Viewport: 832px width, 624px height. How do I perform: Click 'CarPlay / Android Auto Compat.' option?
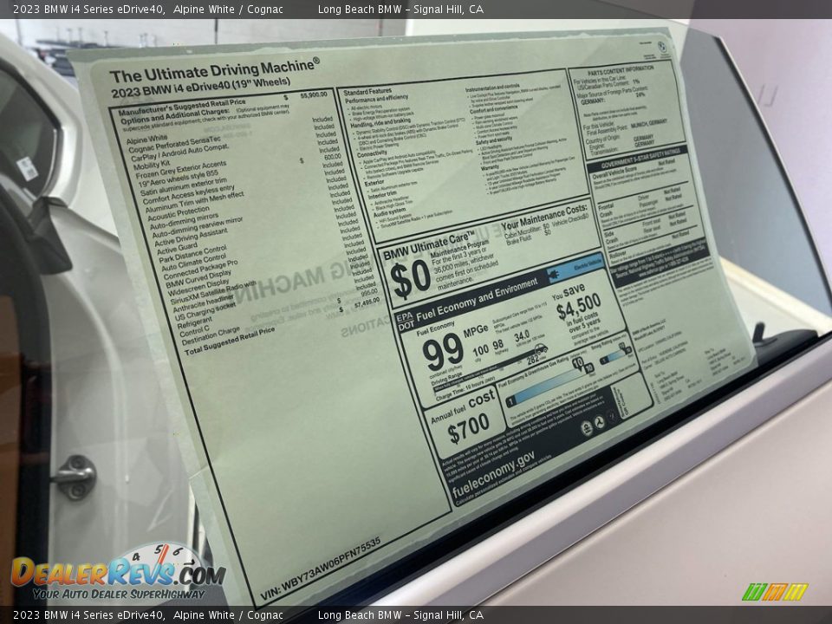(x=180, y=153)
